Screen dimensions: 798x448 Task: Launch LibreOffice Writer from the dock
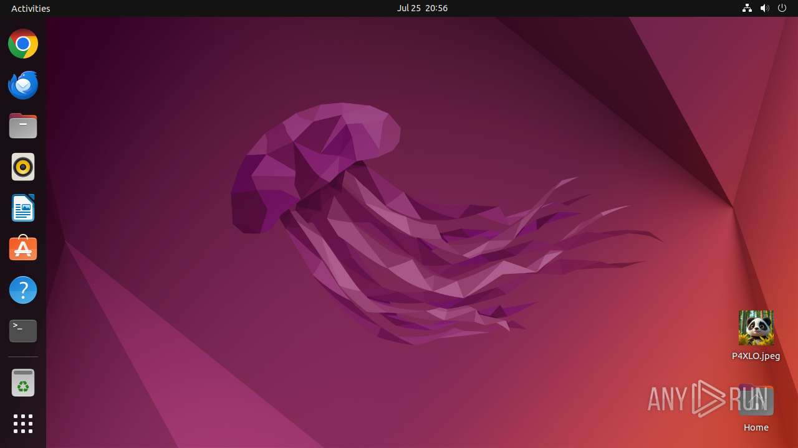(23, 208)
